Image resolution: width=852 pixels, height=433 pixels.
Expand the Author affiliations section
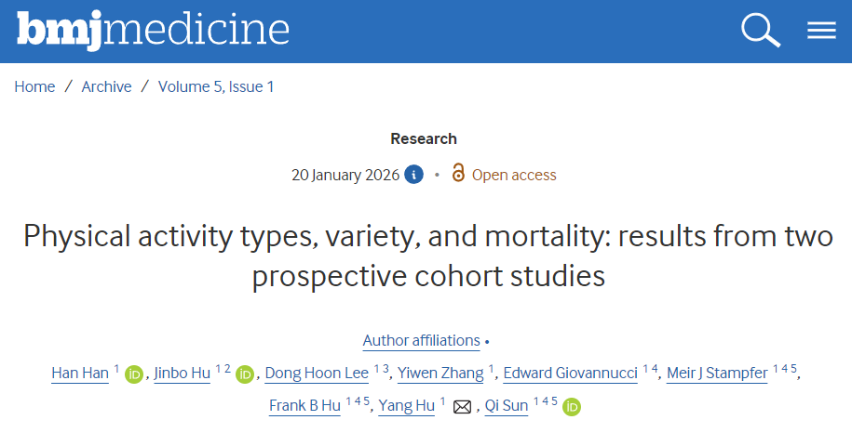click(421, 340)
